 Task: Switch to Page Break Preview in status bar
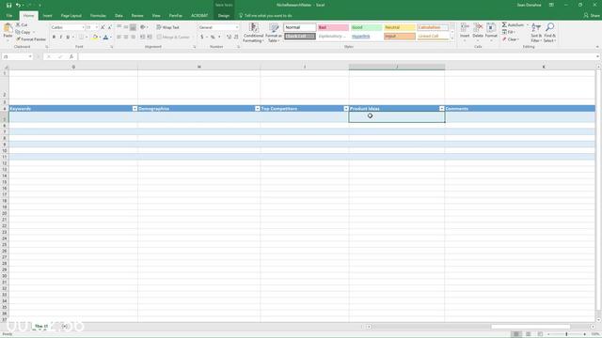(540, 334)
